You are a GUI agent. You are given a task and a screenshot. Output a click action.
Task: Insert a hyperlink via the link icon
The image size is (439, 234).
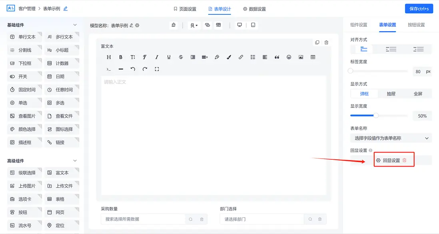click(241, 57)
